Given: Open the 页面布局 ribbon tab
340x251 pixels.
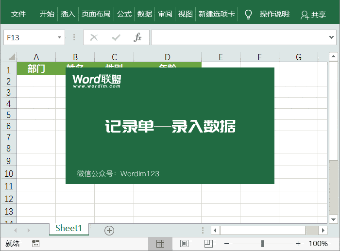Looking at the screenshot, I should click(96, 14).
